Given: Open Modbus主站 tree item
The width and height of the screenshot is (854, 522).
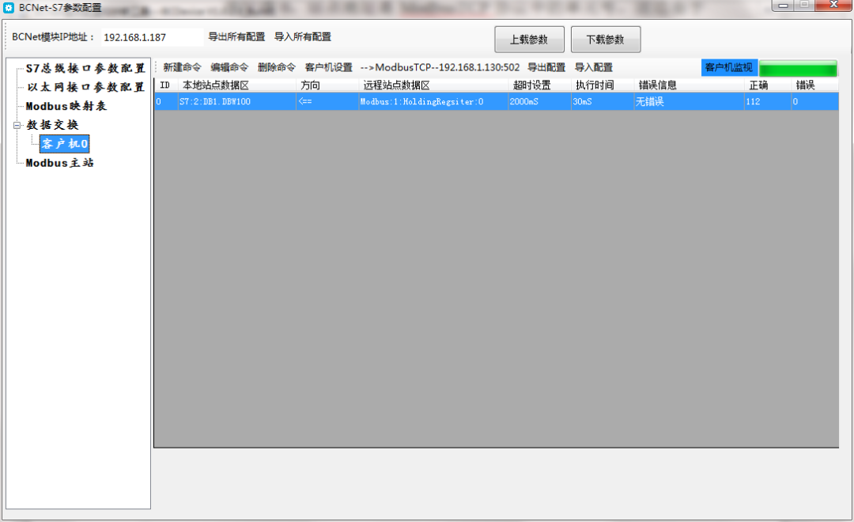Looking at the screenshot, I should 60,163.
